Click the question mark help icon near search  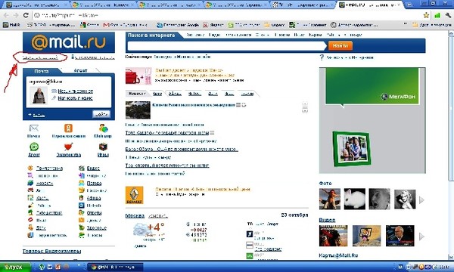point(322,57)
